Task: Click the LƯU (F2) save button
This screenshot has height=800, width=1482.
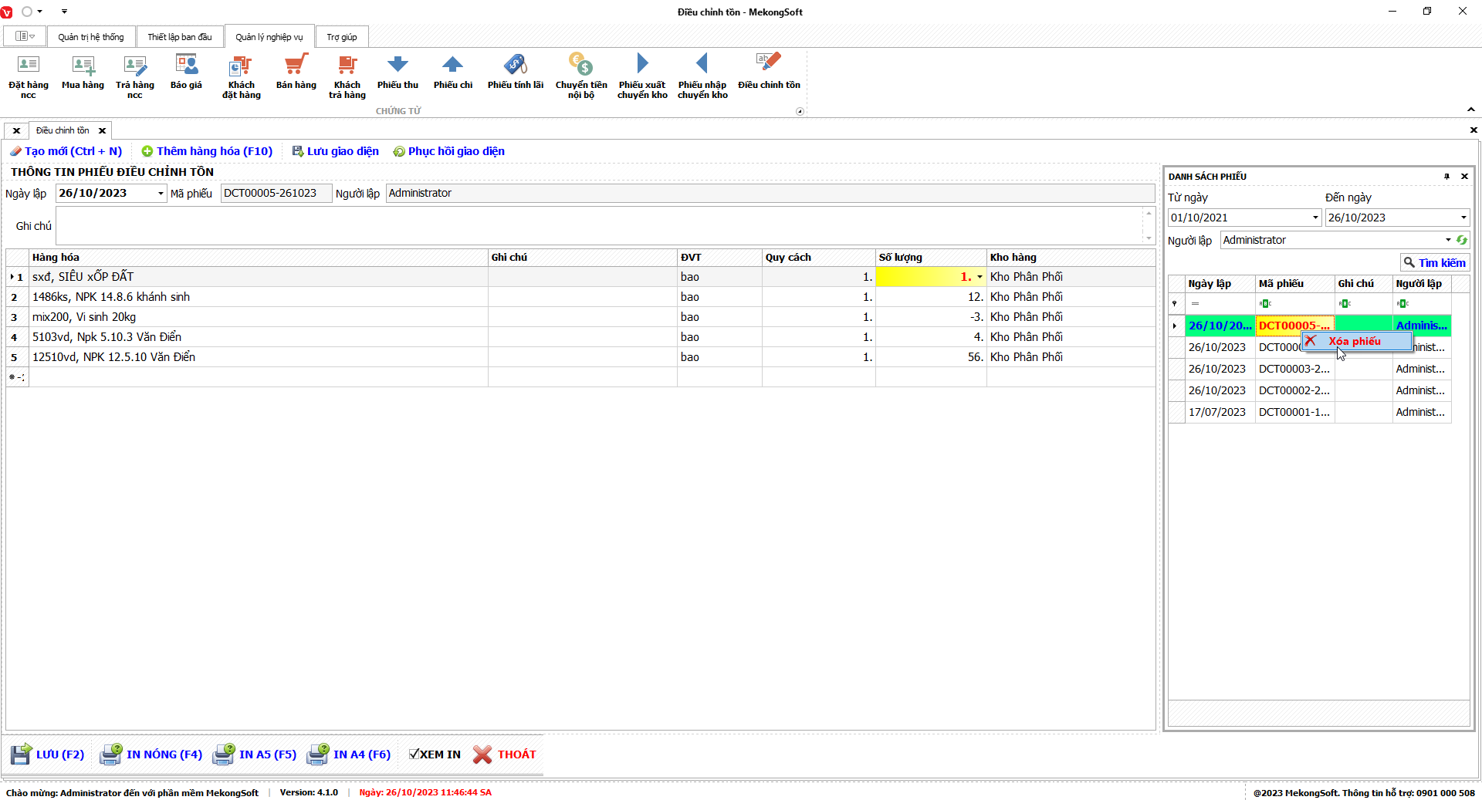Action: (x=48, y=754)
